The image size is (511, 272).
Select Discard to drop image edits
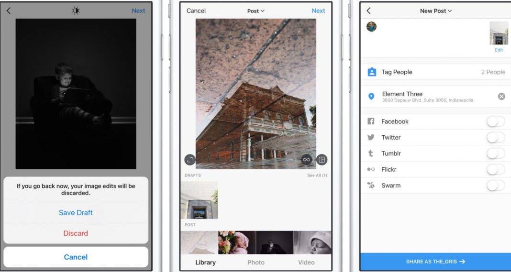pyautogui.click(x=76, y=233)
